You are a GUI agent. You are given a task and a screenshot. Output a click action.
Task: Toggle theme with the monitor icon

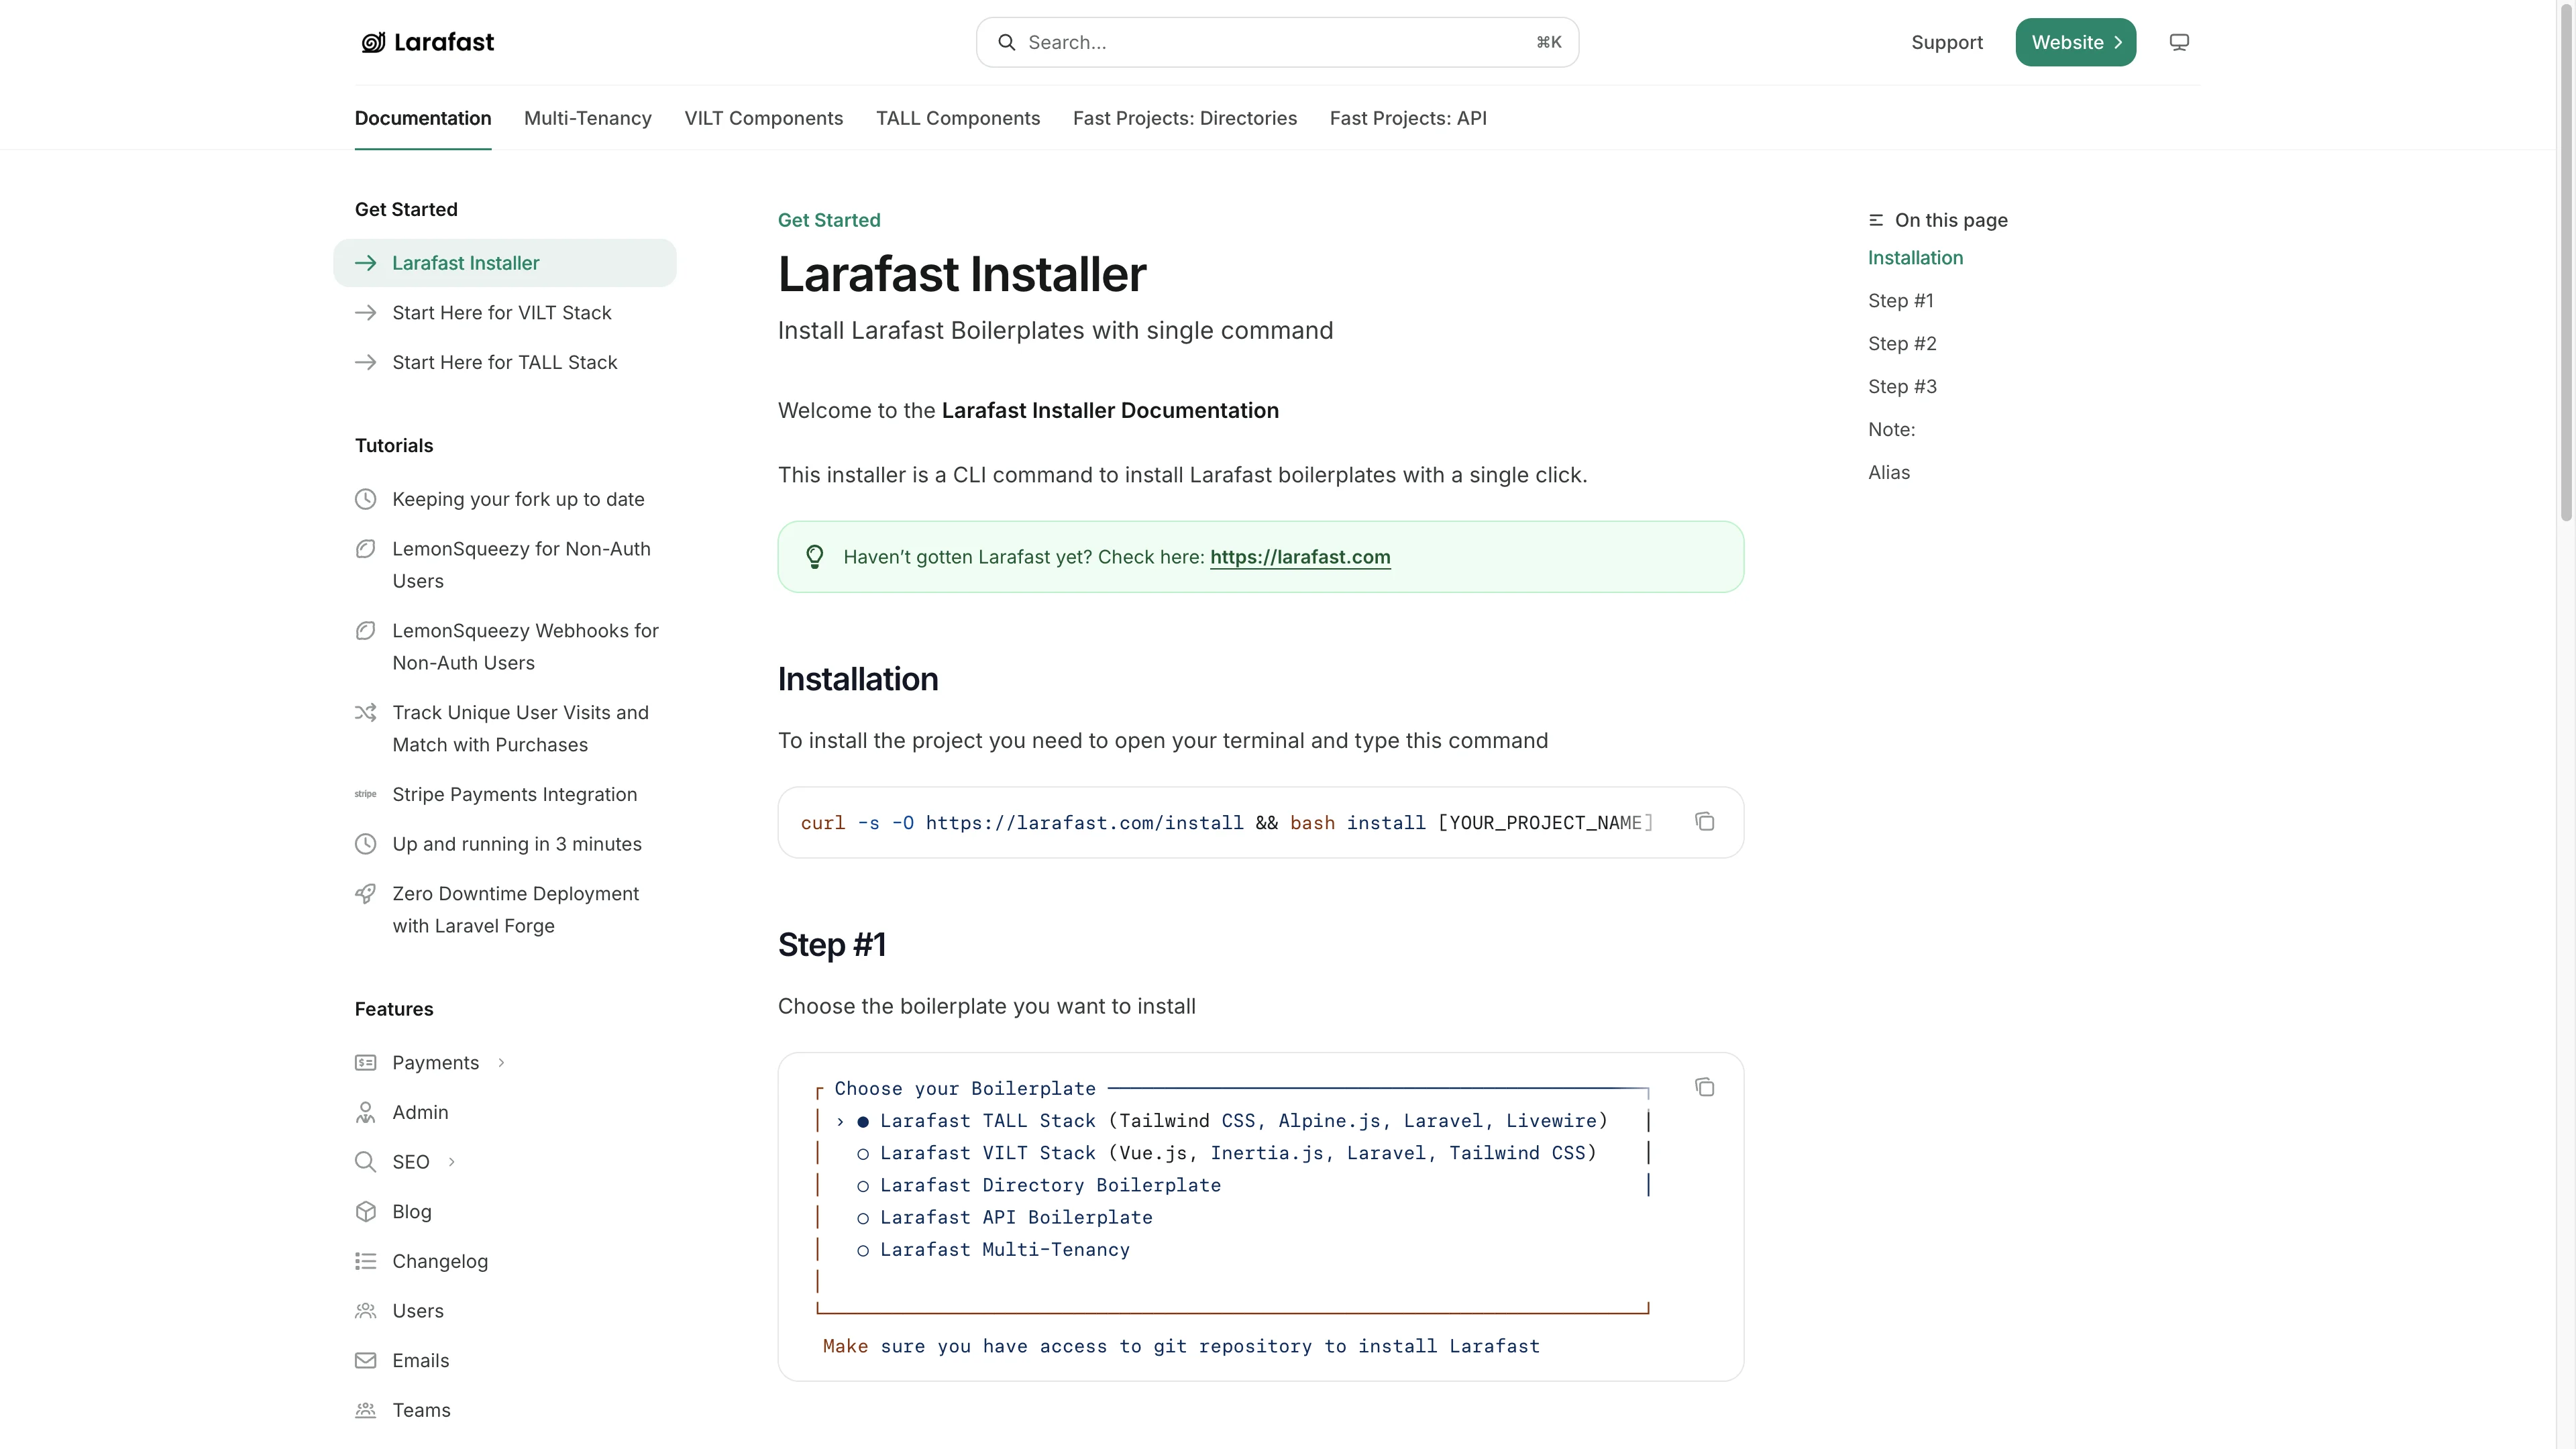point(2179,42)
